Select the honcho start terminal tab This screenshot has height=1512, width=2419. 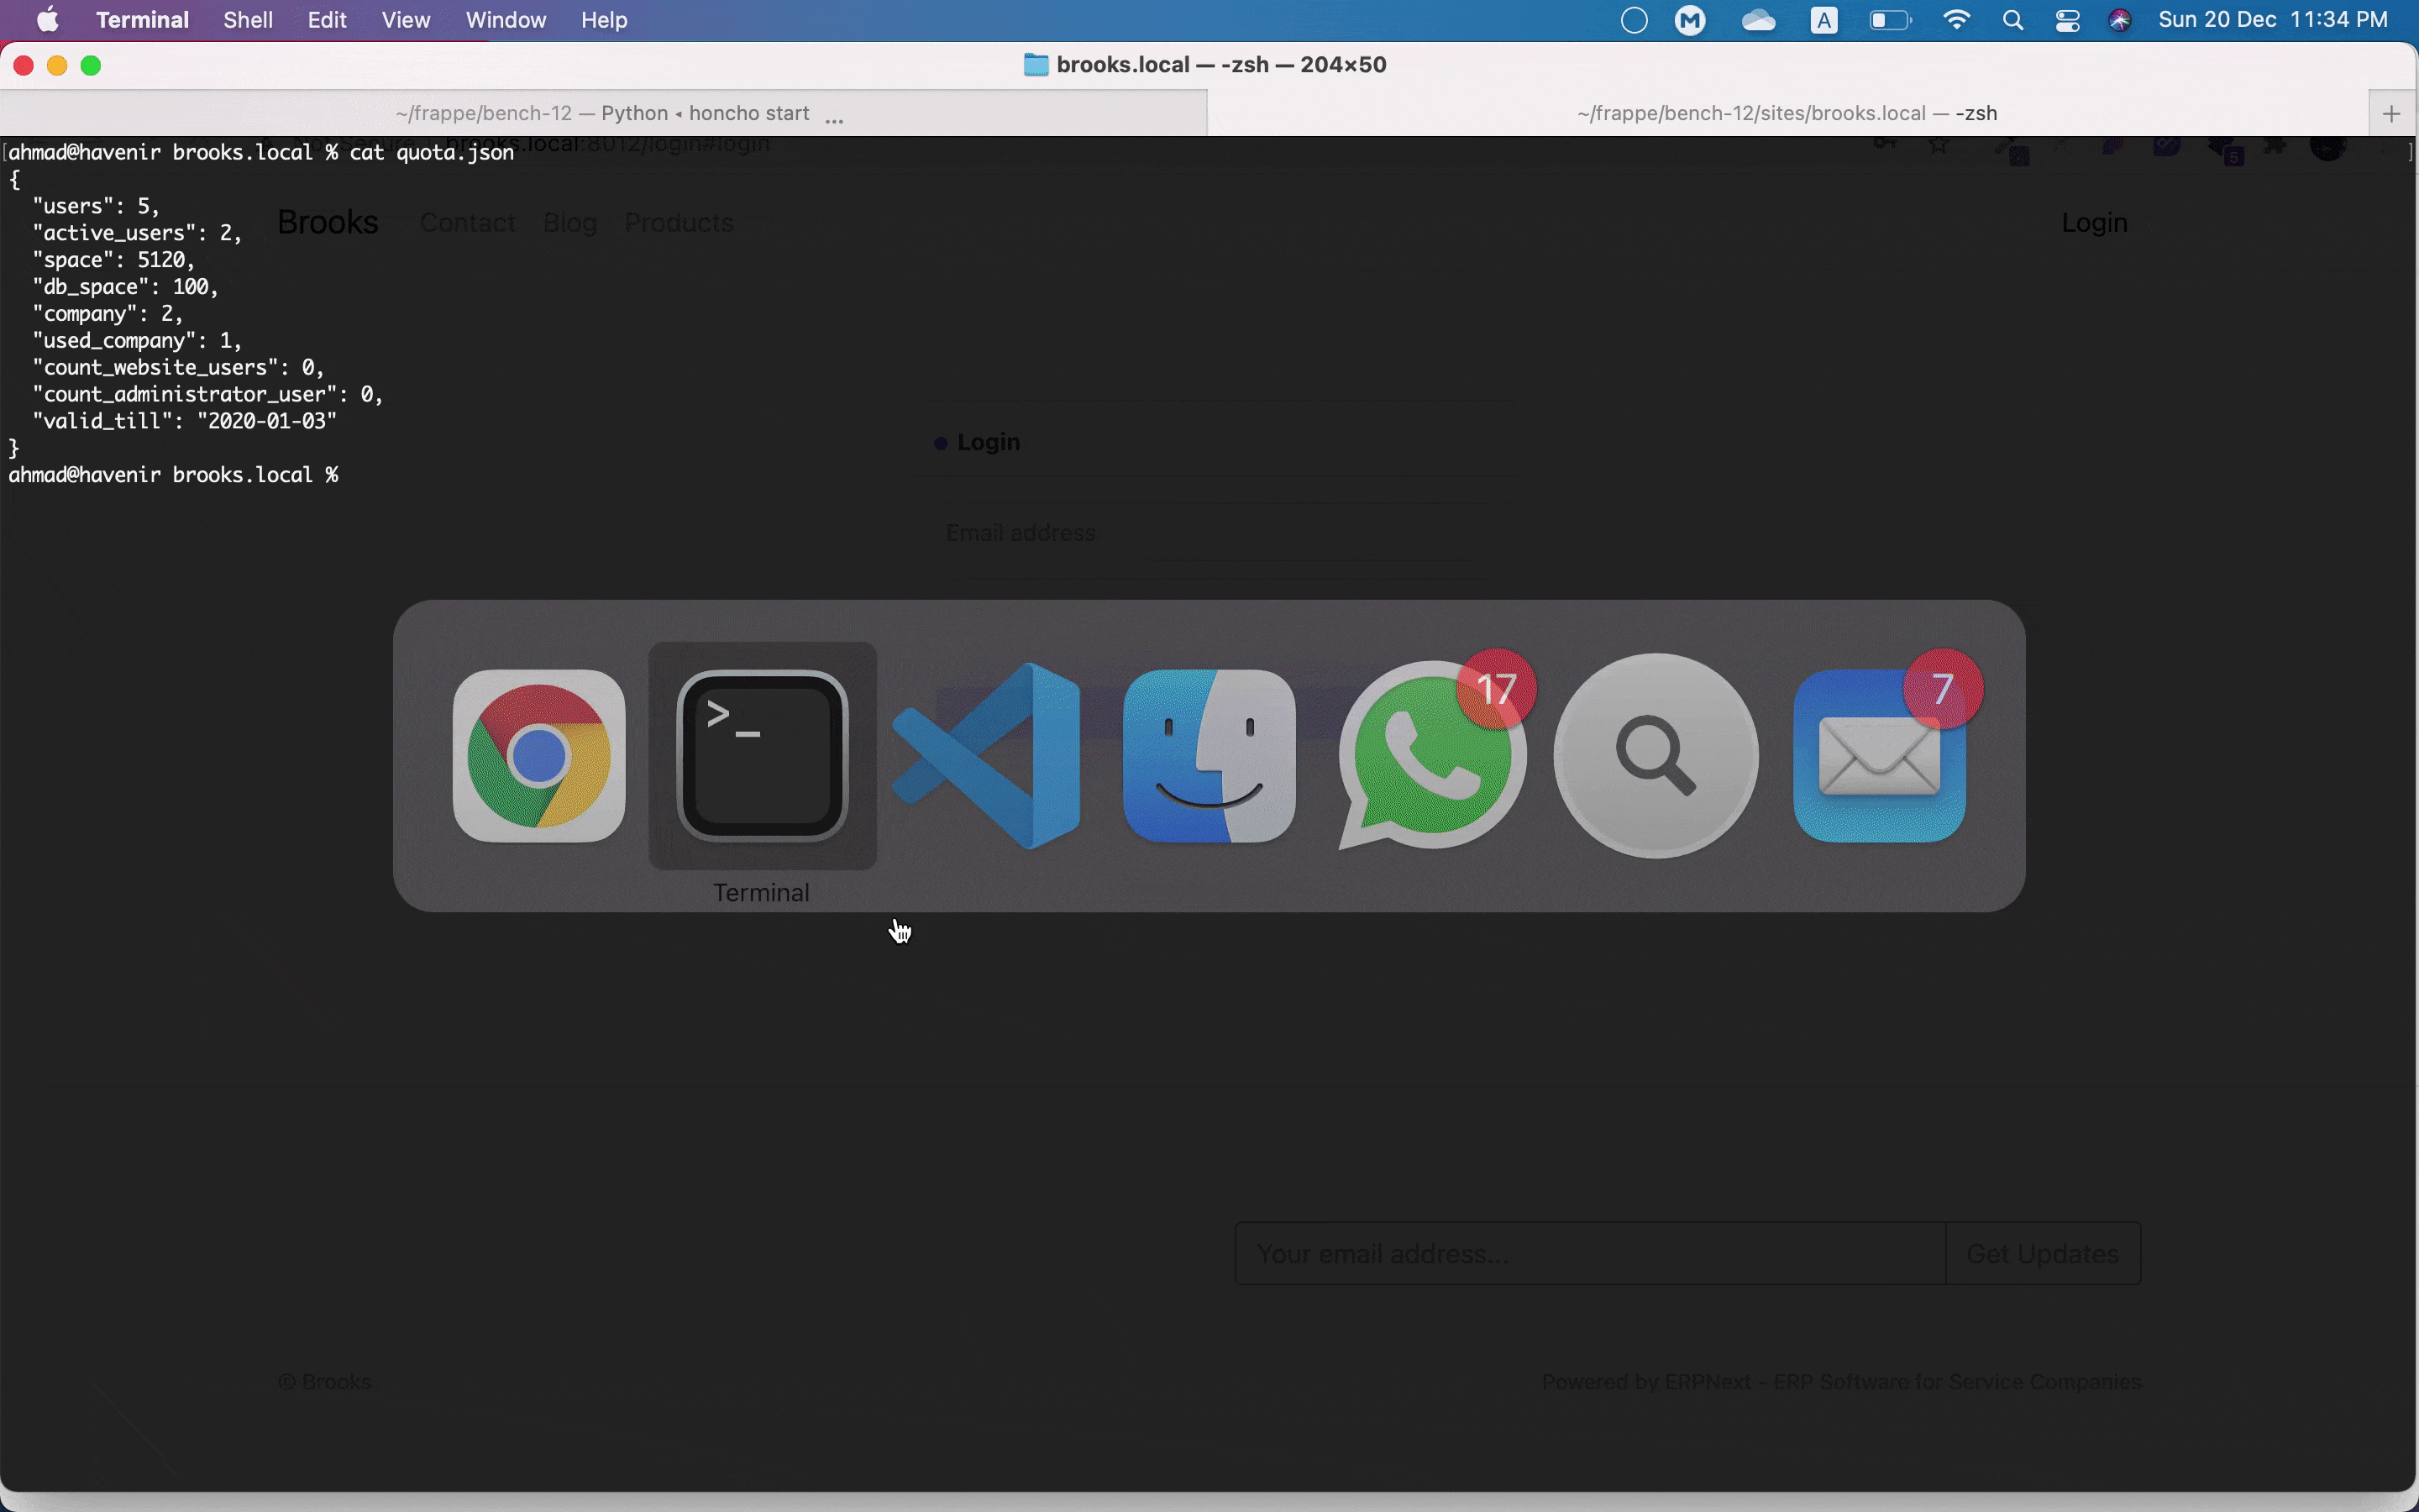click(601, 112)
